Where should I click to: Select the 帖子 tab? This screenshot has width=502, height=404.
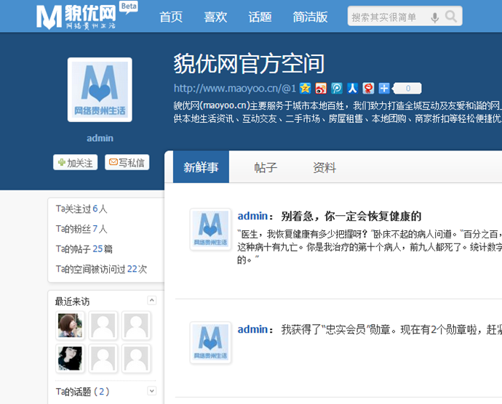[266, 167]
